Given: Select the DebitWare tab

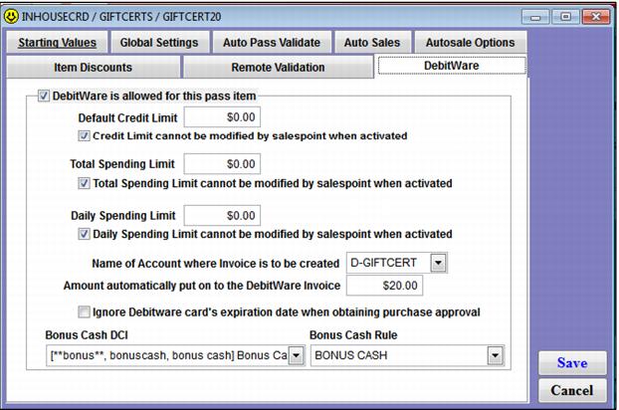Looking at the screenshot, I should [x=452, y=66].
